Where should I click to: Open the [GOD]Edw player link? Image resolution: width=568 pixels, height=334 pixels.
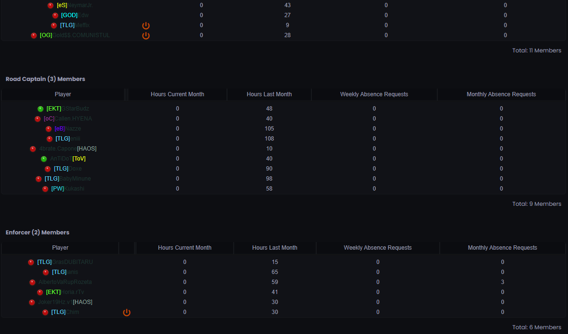(75, 15)
